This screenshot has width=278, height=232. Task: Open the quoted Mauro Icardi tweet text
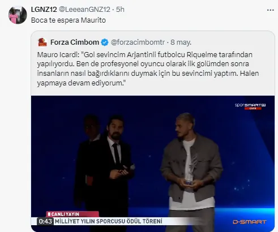click(x=148, y=68)
